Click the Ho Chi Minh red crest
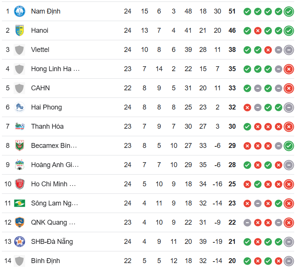Viewport: 301px width, 280px height. click(20, 184)
